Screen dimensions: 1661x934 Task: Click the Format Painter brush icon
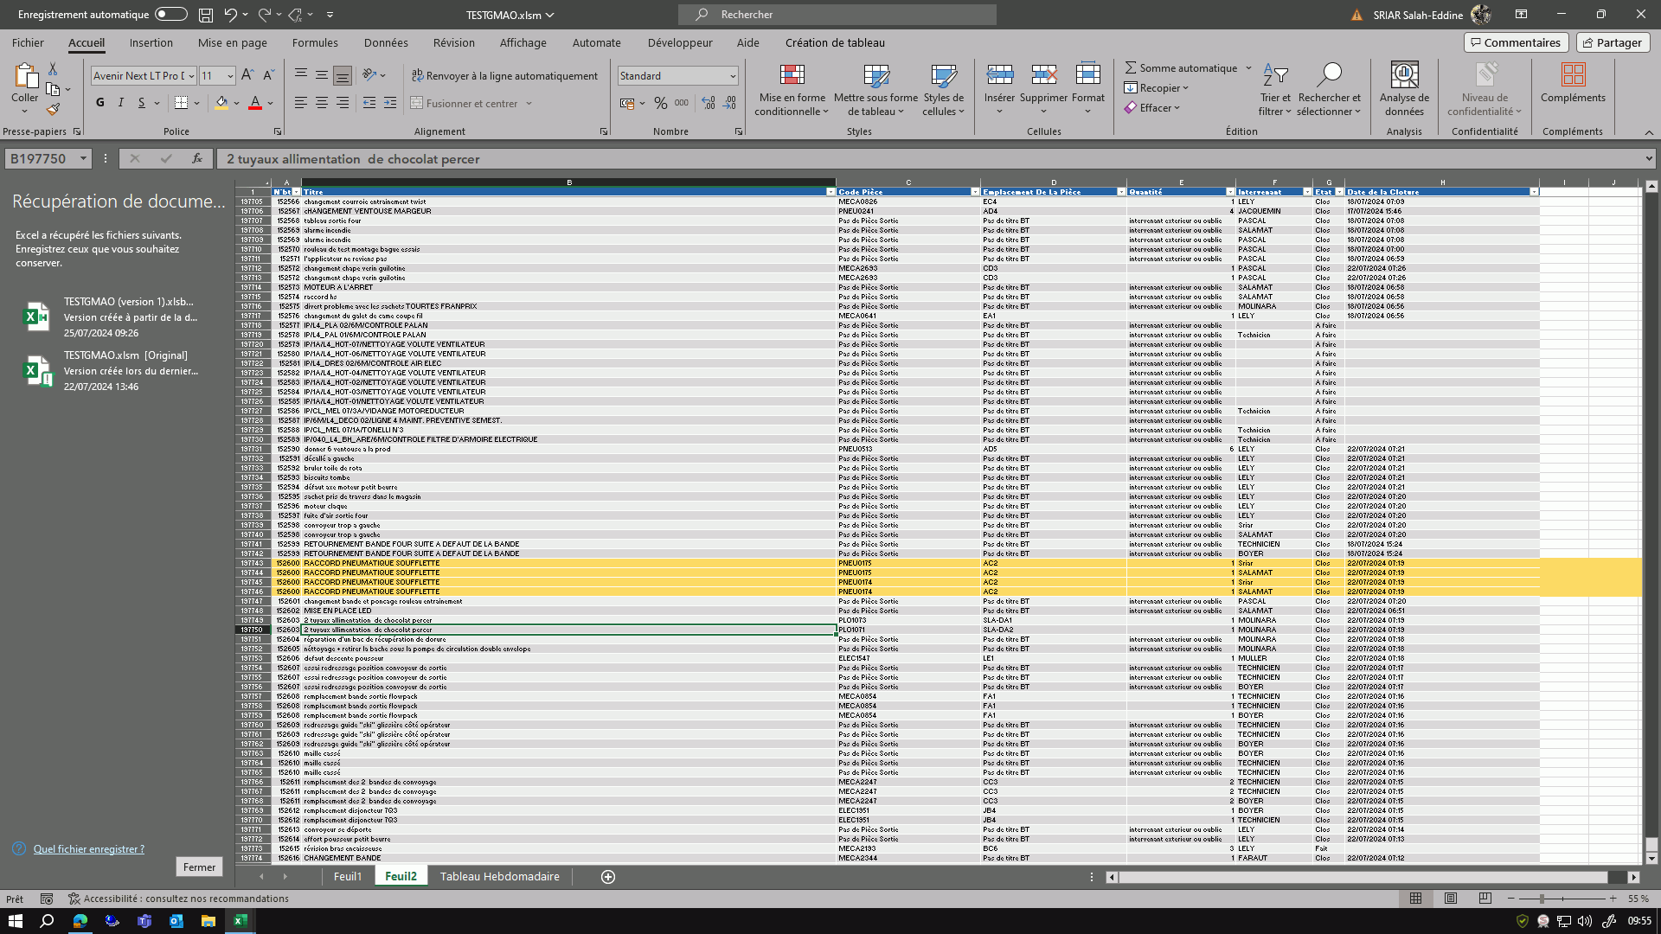[54, 110]
